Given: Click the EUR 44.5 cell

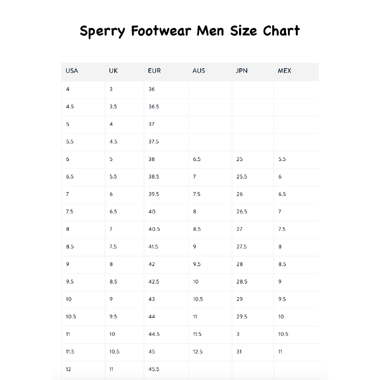Looking at the screenshot, I should click(x=154, y=334).
